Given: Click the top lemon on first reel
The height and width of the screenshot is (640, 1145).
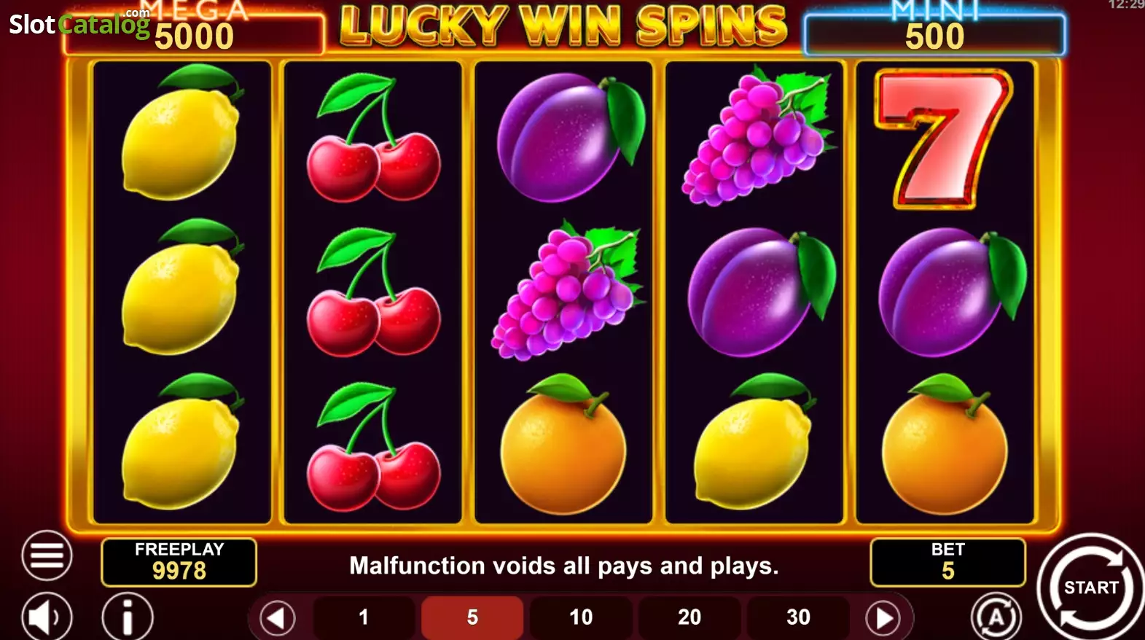Looking at the screenshot, I should pos(181,133).
